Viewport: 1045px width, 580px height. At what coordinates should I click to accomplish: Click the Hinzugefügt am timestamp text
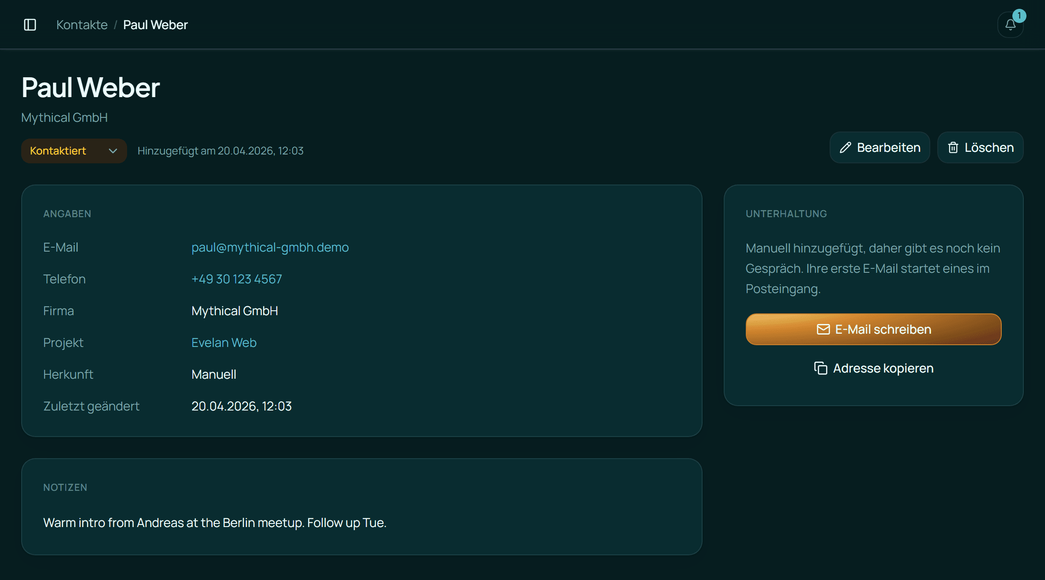pyautogui.click(x=221, y=151)
